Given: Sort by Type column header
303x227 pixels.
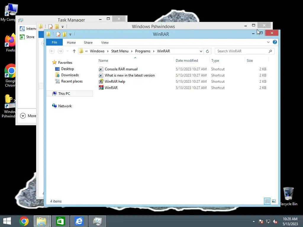Looking at the screenshot, I should point(215,60).
